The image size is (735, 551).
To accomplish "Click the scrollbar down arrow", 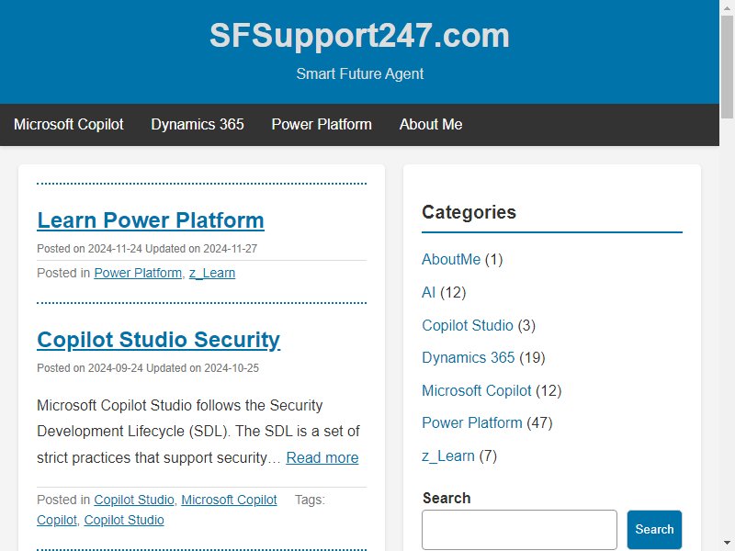I will pos(727,544).
